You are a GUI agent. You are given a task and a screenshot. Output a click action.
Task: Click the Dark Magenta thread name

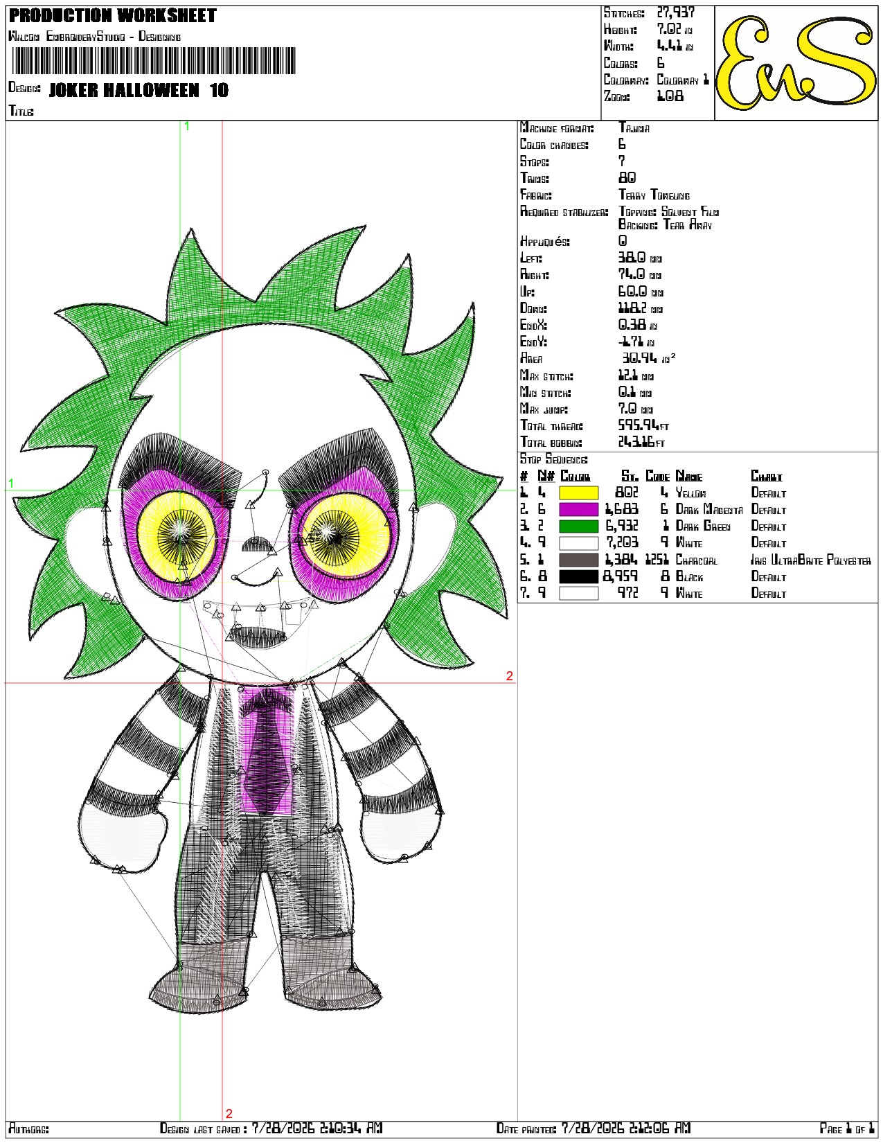[709, 510]
